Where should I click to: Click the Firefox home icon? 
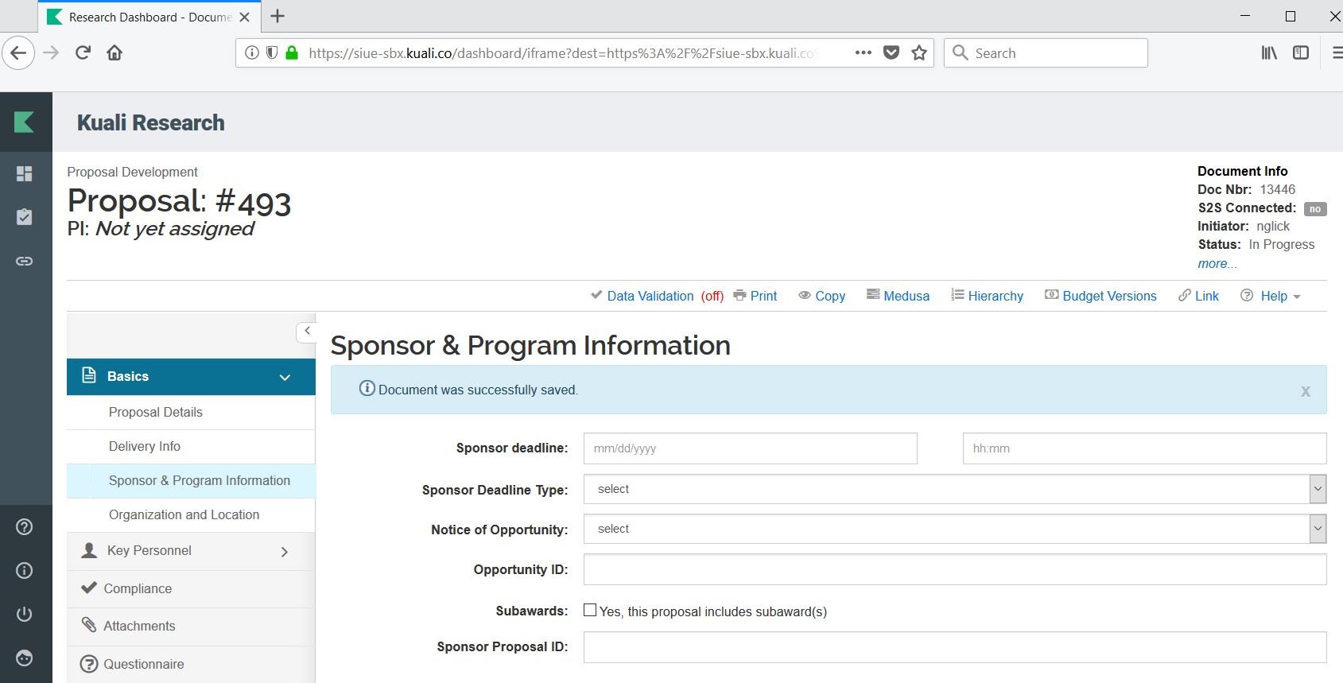pyautogui.click(x=115, y=53)
